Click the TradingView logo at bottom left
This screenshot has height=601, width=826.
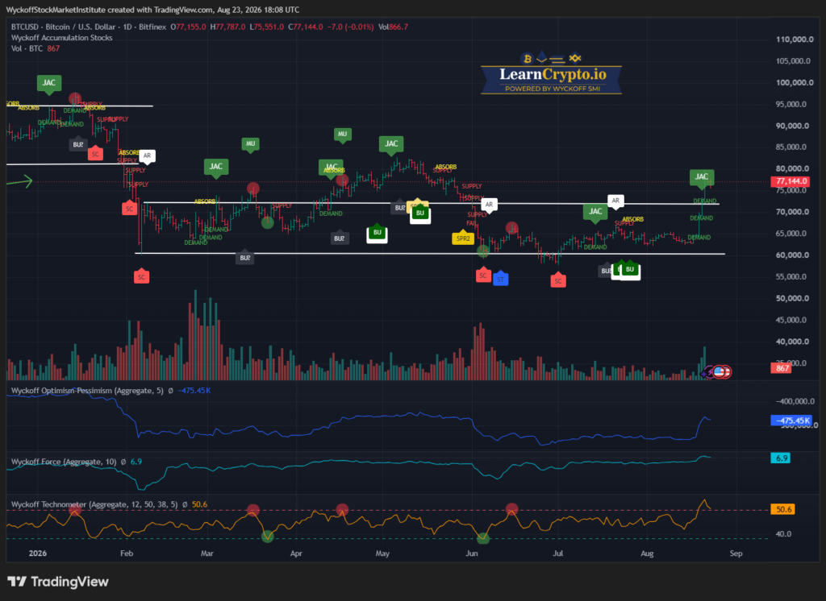click(58, 582)
